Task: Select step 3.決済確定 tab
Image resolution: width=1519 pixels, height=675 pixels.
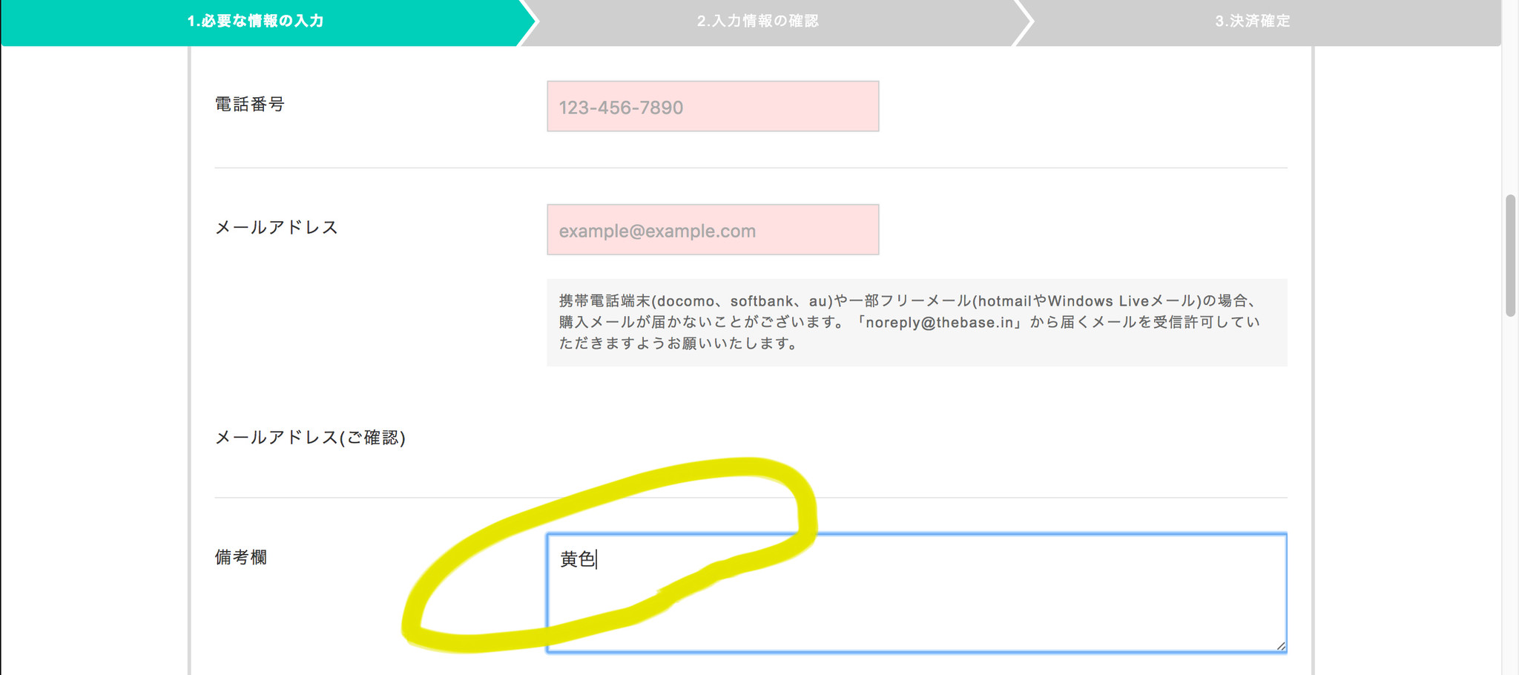Action: point(1253,21)
